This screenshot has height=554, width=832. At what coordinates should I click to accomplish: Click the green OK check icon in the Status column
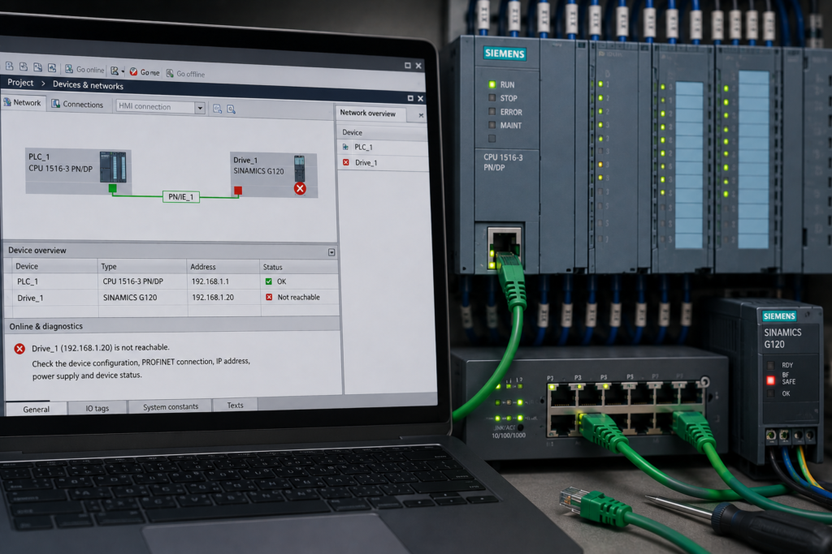pyautogui.click(x=268, y=281)
